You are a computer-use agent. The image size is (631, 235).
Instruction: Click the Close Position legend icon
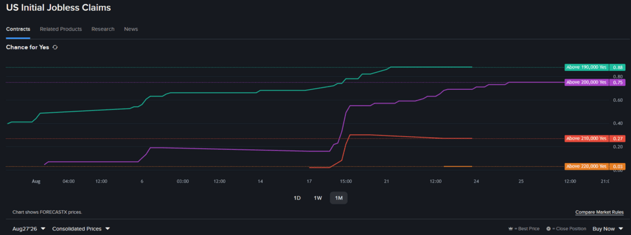(x=548, y=229)
